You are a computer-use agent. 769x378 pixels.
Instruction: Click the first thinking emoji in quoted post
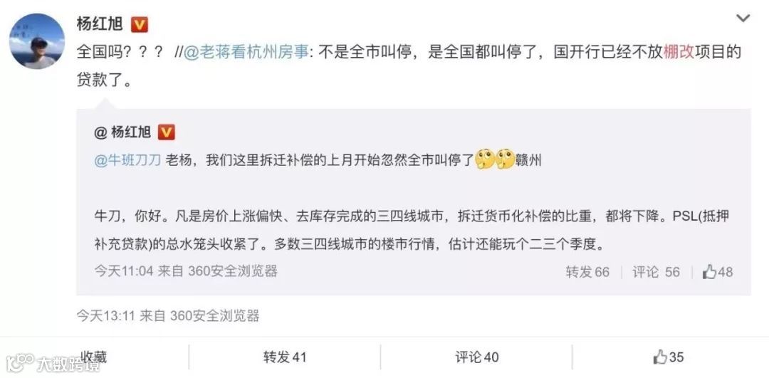coord(485,160)
